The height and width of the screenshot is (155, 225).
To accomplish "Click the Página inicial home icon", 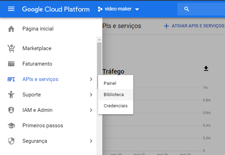I will point(11,29).
